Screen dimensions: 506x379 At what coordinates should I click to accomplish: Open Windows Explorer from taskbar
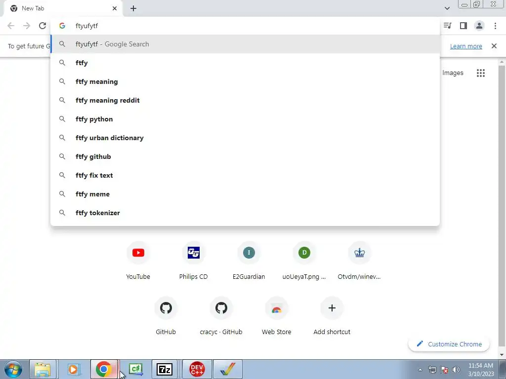tap(43, 369)
